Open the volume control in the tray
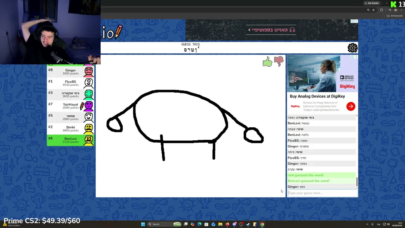 [x=388, y=224]
